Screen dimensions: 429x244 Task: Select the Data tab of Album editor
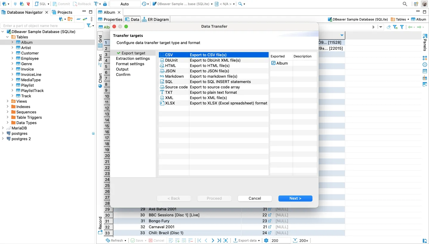click(132, 19)
